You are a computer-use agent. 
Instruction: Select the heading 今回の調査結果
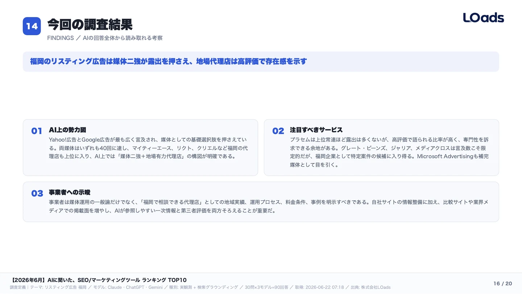[90, 25]
